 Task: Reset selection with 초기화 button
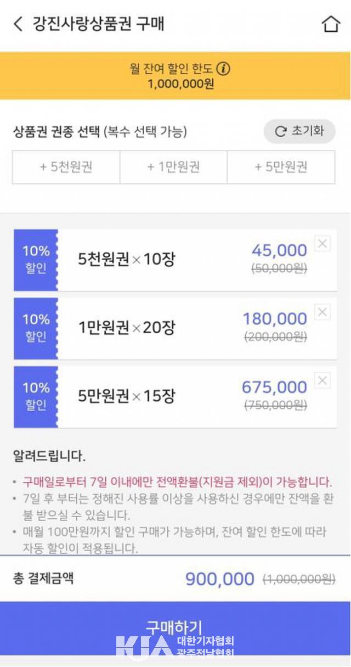pyautogui.click(x=299, y=132)
